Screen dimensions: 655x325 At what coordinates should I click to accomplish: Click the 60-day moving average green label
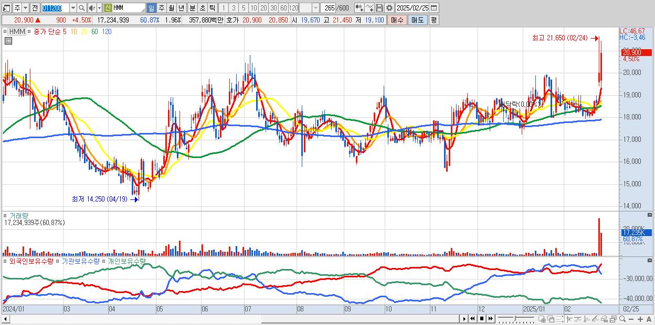click(x=94, y=31)
